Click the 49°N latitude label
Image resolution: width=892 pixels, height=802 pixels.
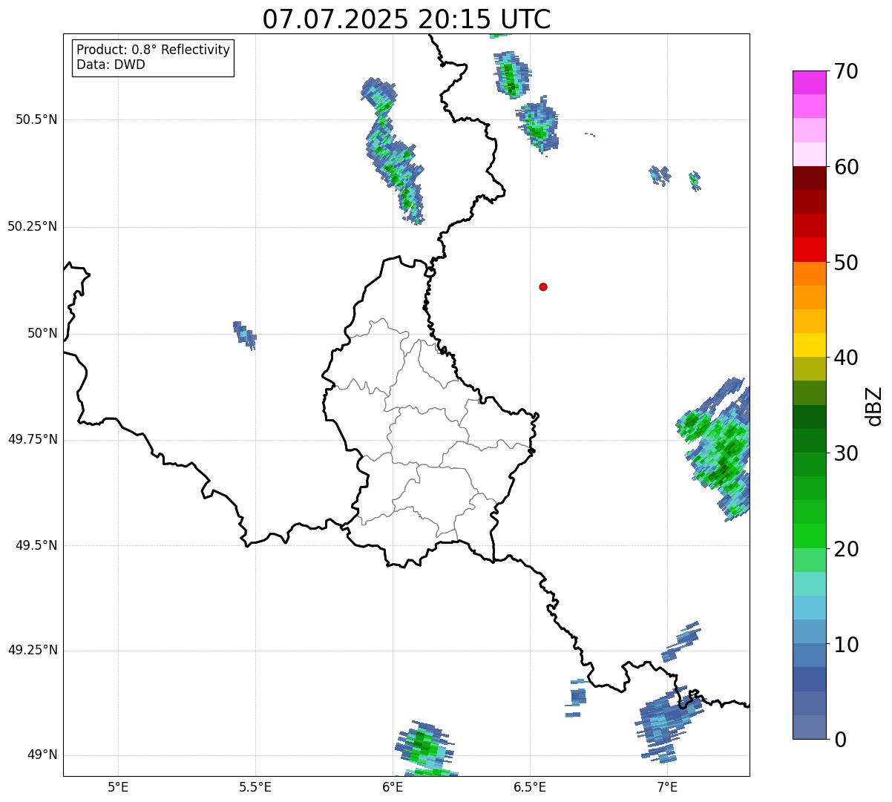coord(42,755)
